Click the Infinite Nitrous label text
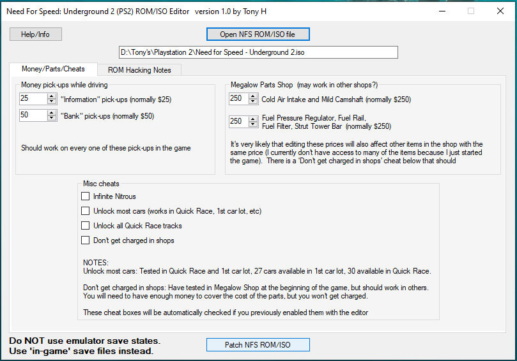The height and width of the screenshot is (361, 517). coord(114,196)
